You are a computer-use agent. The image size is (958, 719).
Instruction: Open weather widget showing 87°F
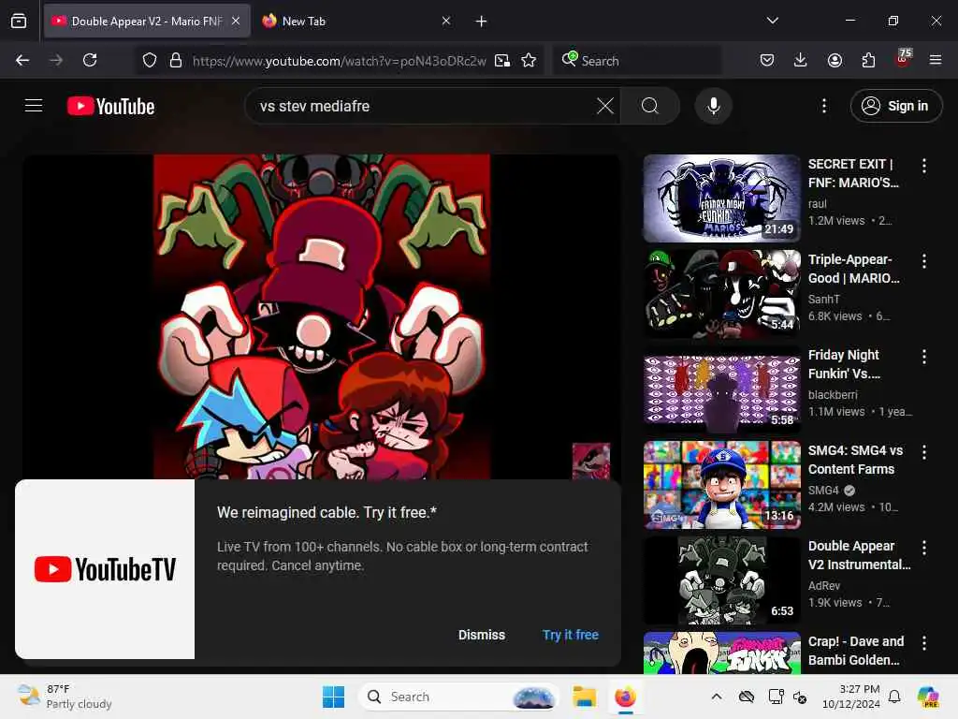point(65,697)
